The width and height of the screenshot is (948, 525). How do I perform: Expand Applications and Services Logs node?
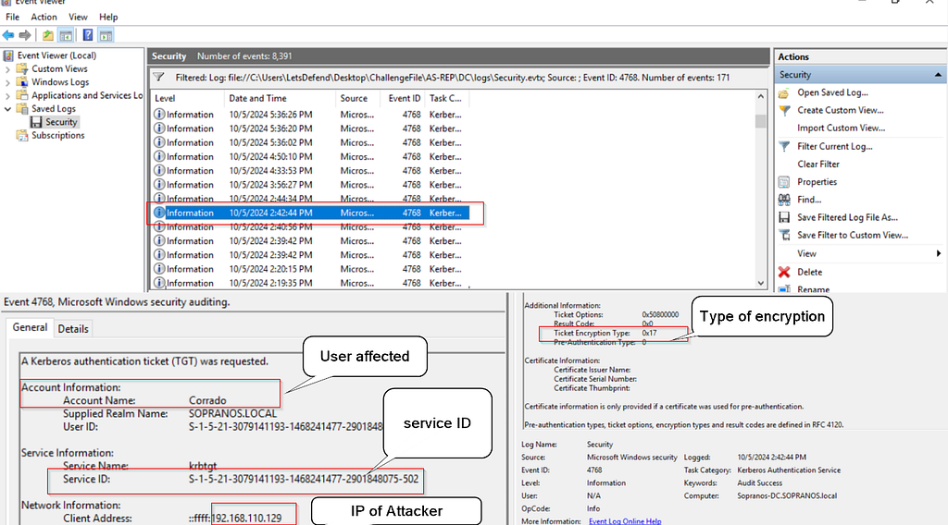7,95
